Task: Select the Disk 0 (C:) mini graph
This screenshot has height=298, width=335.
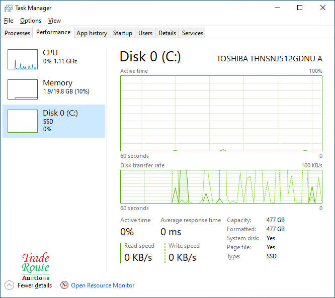Action: [x=23, y=121]
